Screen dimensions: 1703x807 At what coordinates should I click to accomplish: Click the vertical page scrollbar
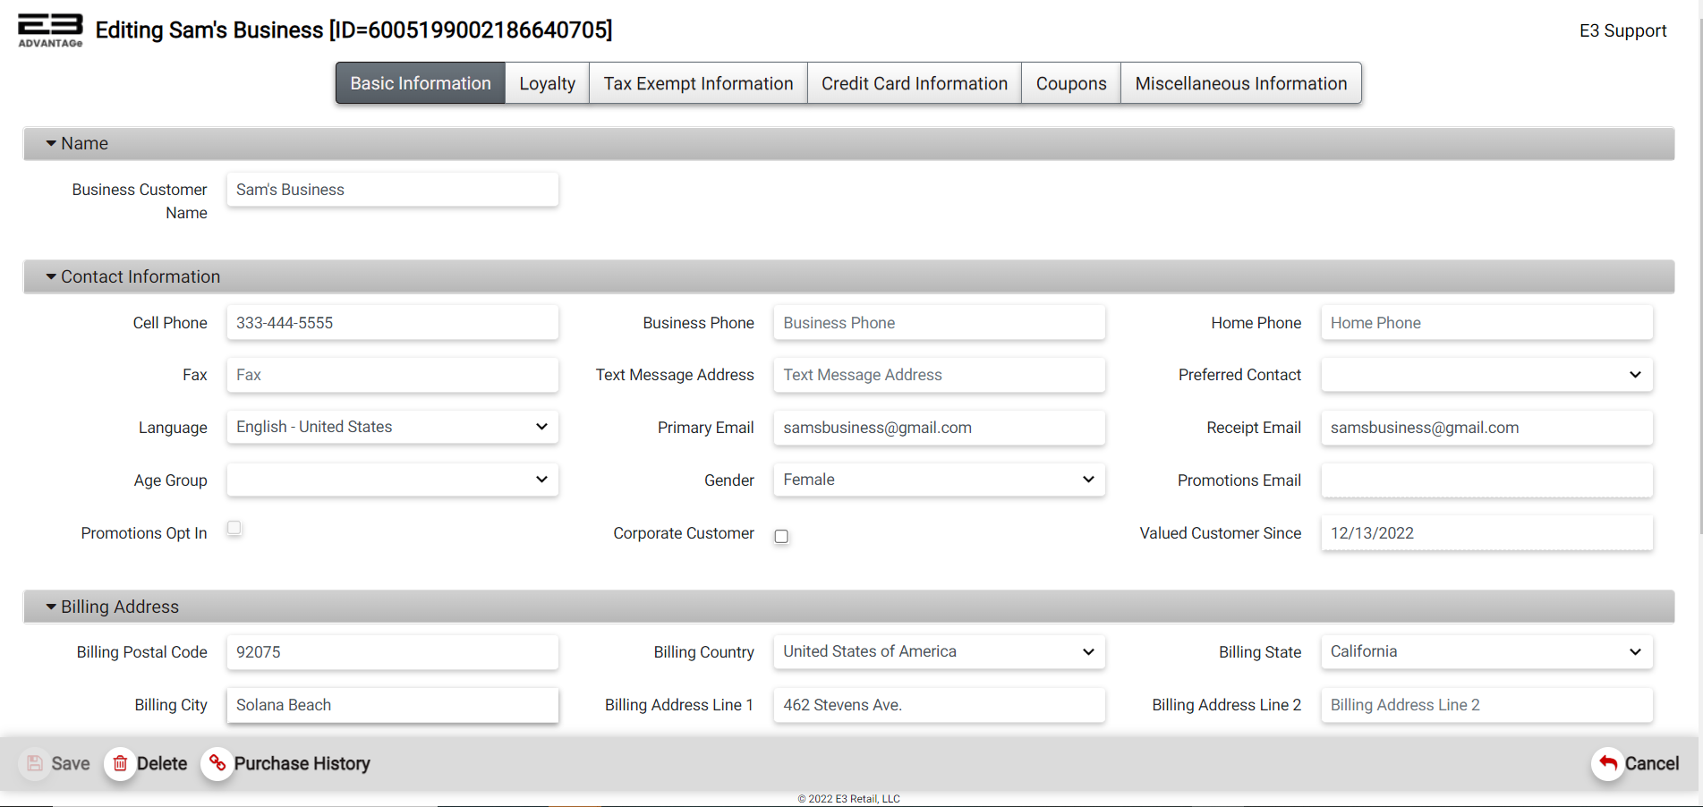pyautogui.click(x=1699, y=268)
